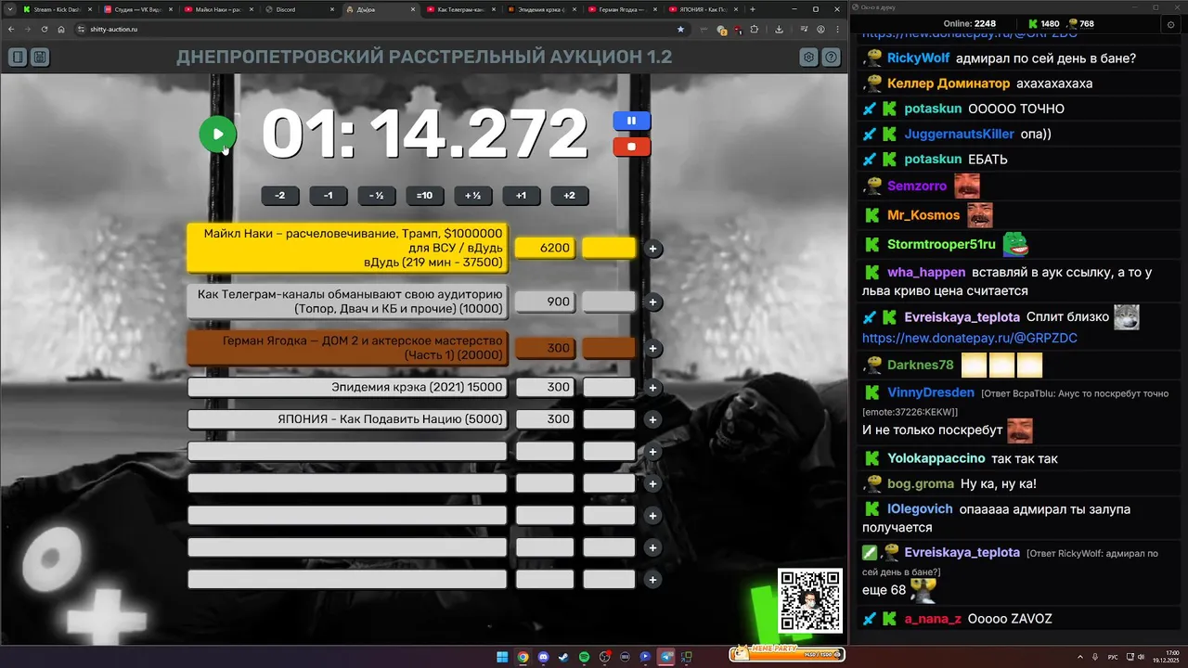Add two minutes with the +2 button
Viewport: 1188px width, 668px height.
pyautogui.click(x=570, y=196)
